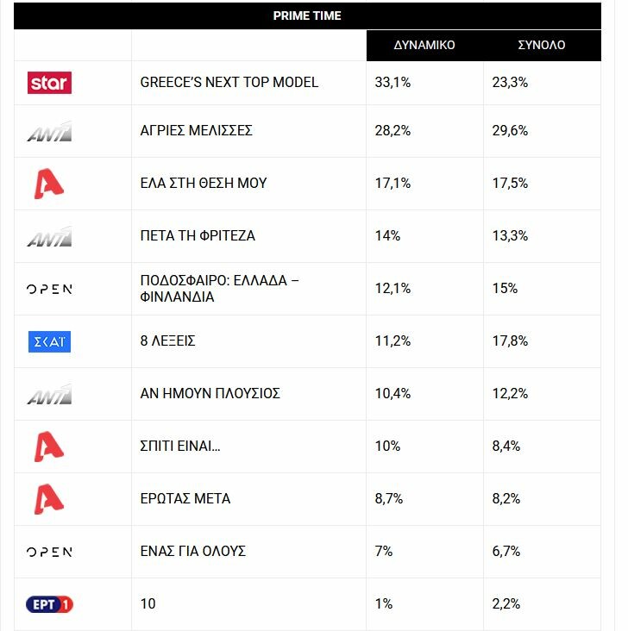Click Alpha logo beside ΣΠΙΤΙ ΕΙΝΑΙ
The height and width of the screenshot is (631, 628).
tap(49, 447)
